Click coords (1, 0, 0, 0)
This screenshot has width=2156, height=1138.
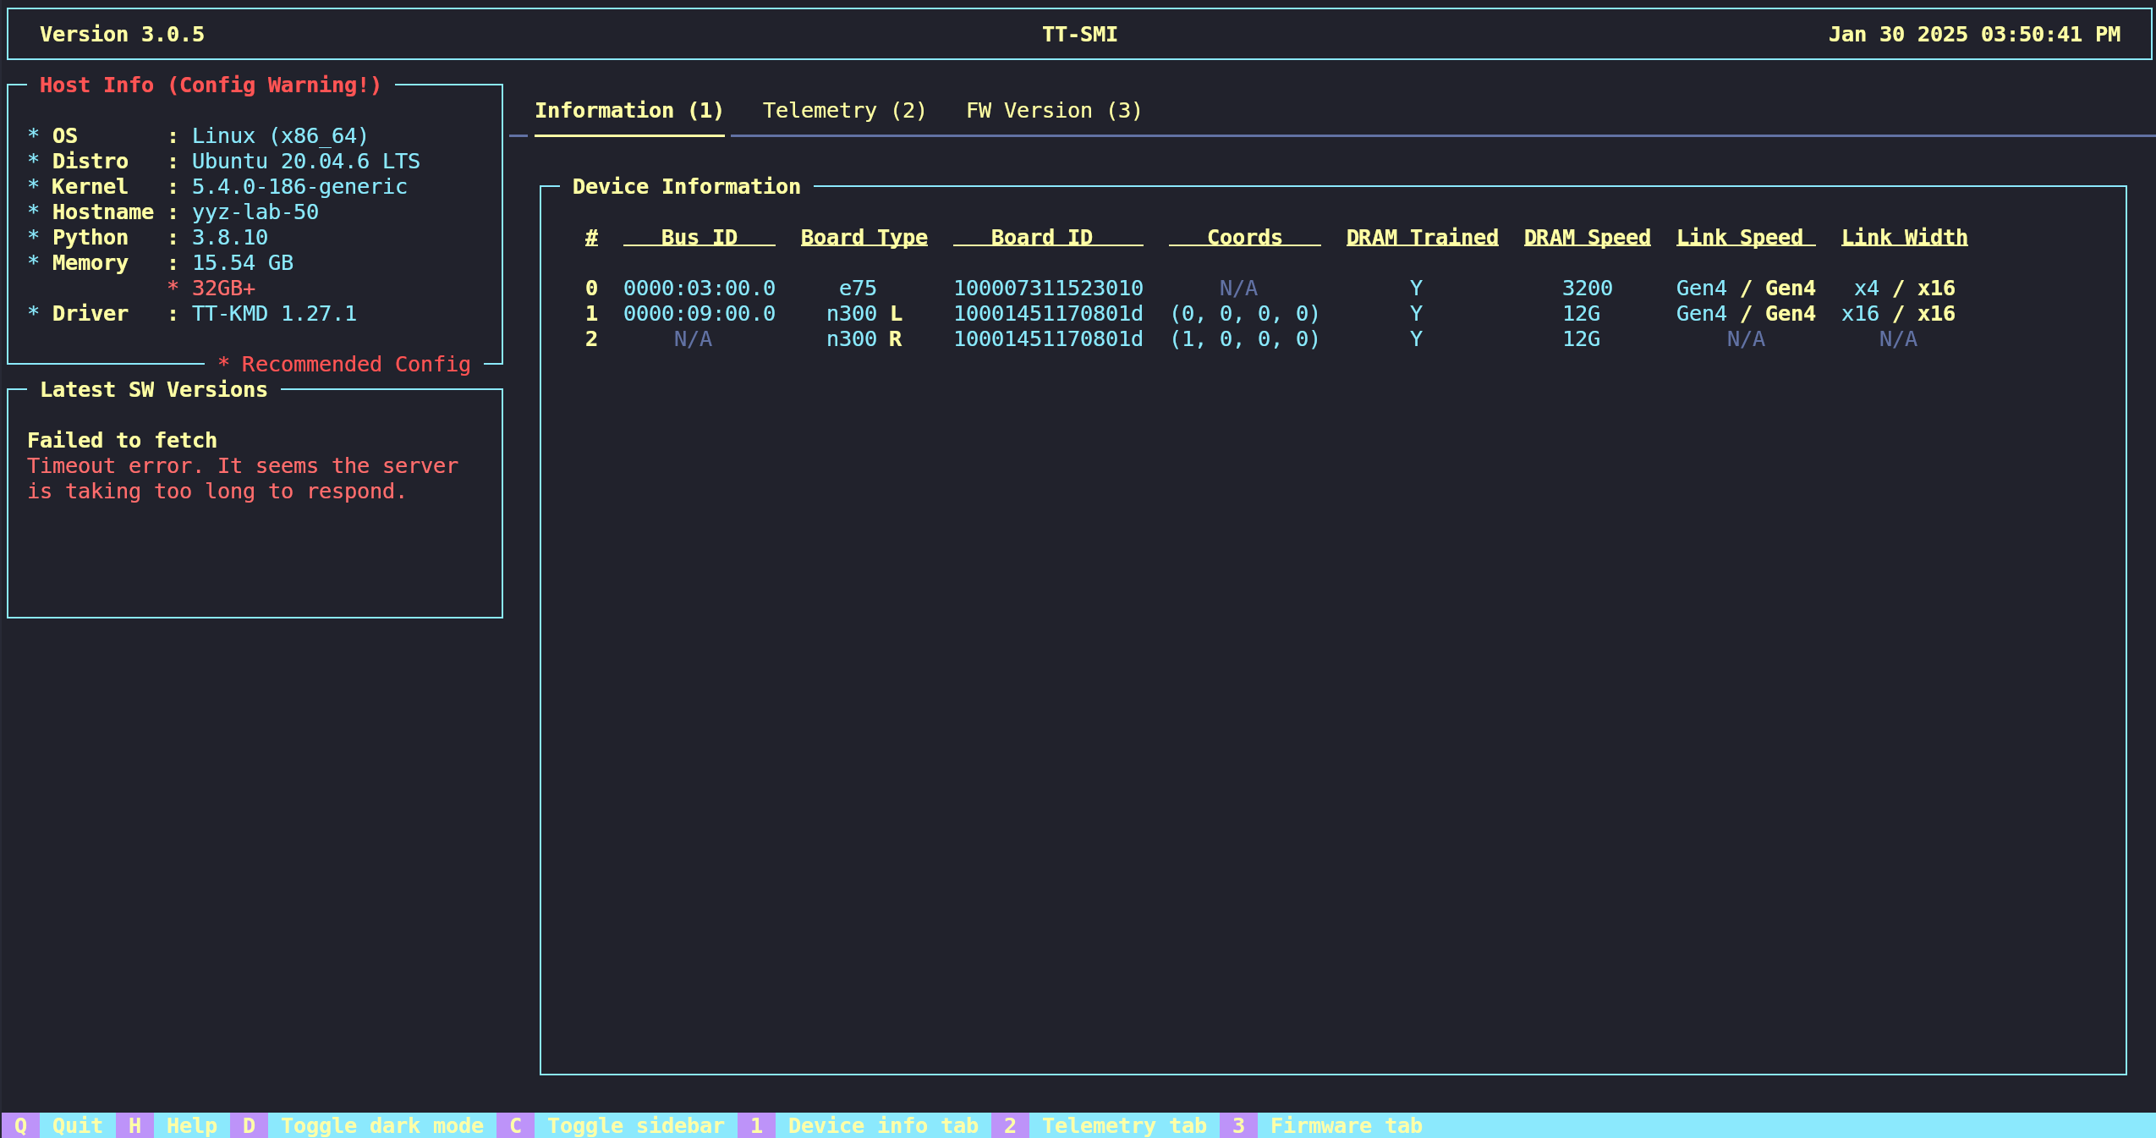(x=1245, y=339)
